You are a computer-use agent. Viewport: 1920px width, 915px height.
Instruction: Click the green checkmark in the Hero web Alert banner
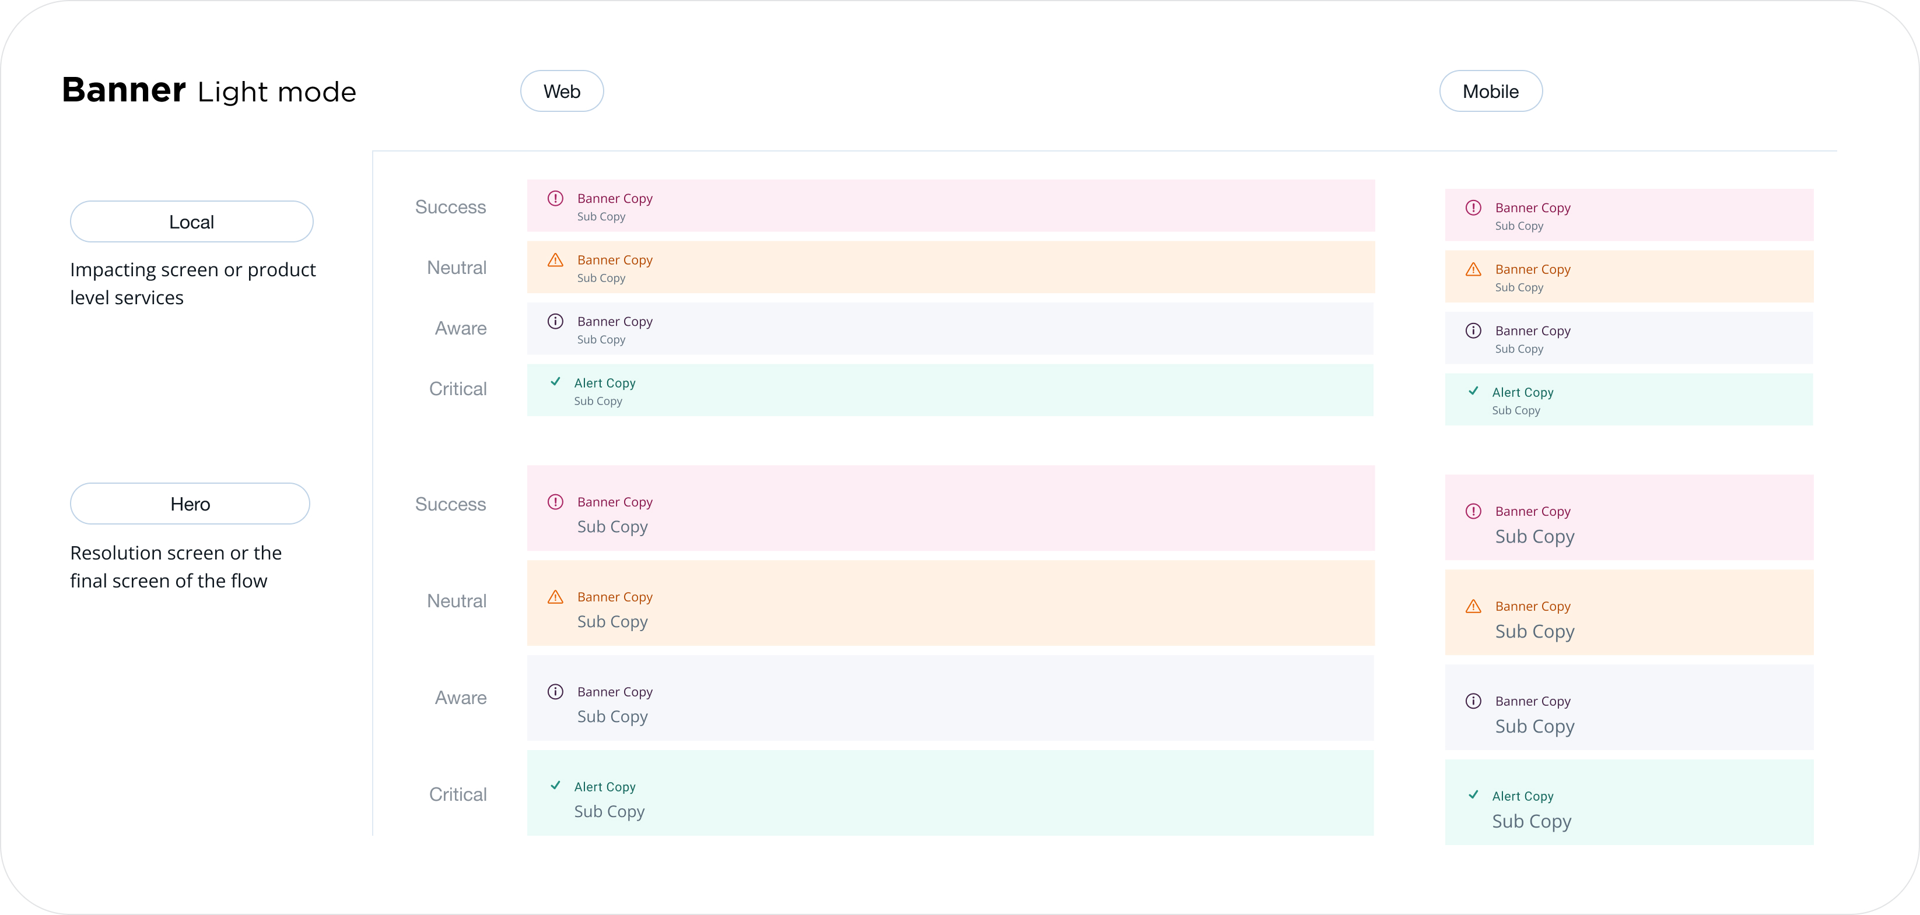[x=555, y=786]
